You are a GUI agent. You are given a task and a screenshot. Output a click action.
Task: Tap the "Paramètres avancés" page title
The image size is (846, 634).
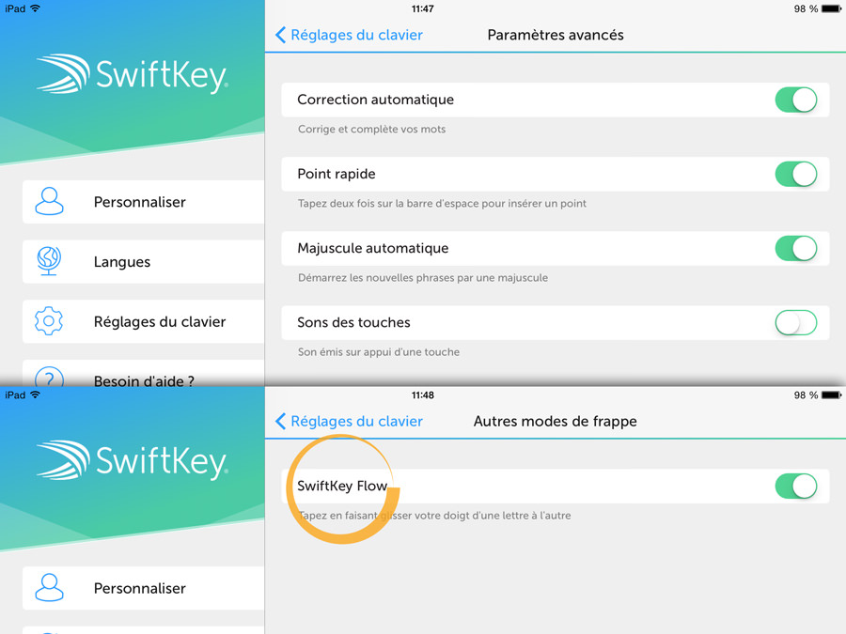point(556,35)
